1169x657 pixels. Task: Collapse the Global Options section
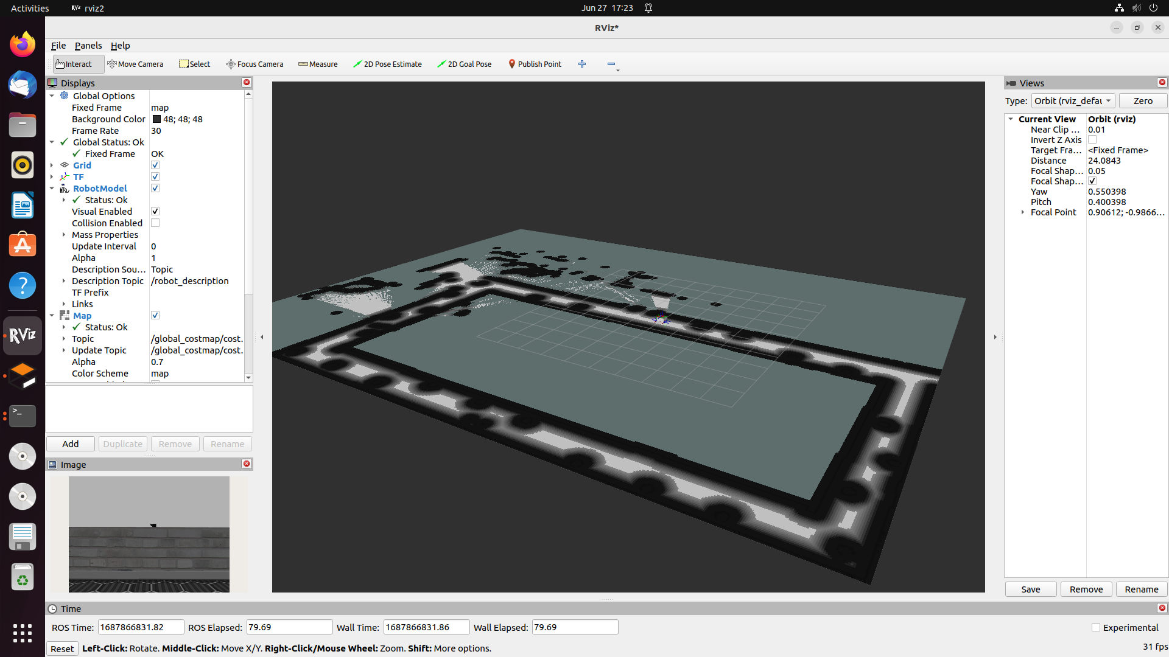point(52,96)
